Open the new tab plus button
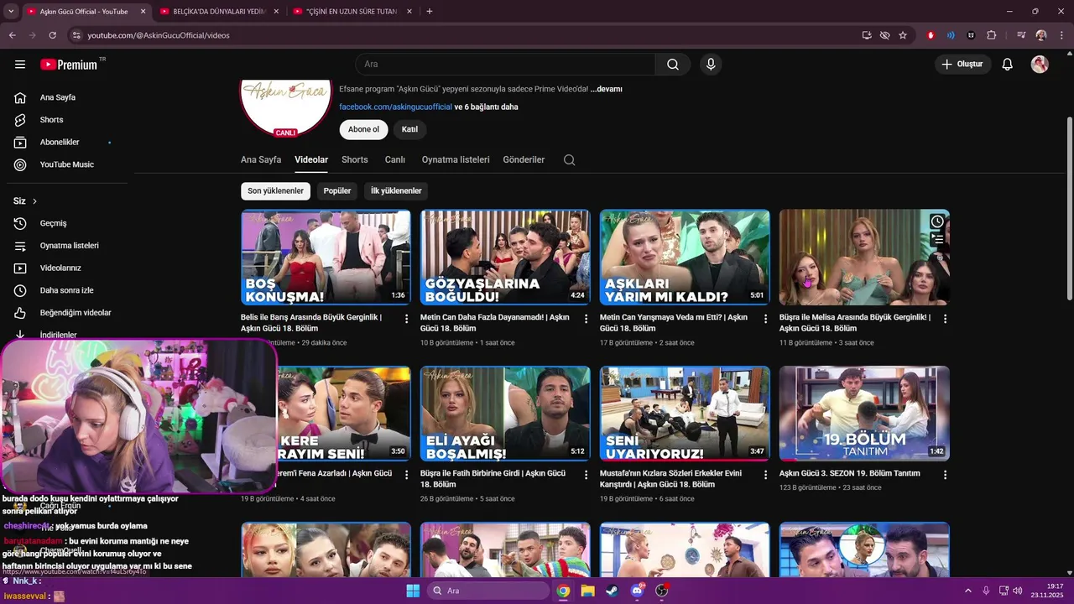The width and height of the screenshot is (1074, 604). pos(430,12)
